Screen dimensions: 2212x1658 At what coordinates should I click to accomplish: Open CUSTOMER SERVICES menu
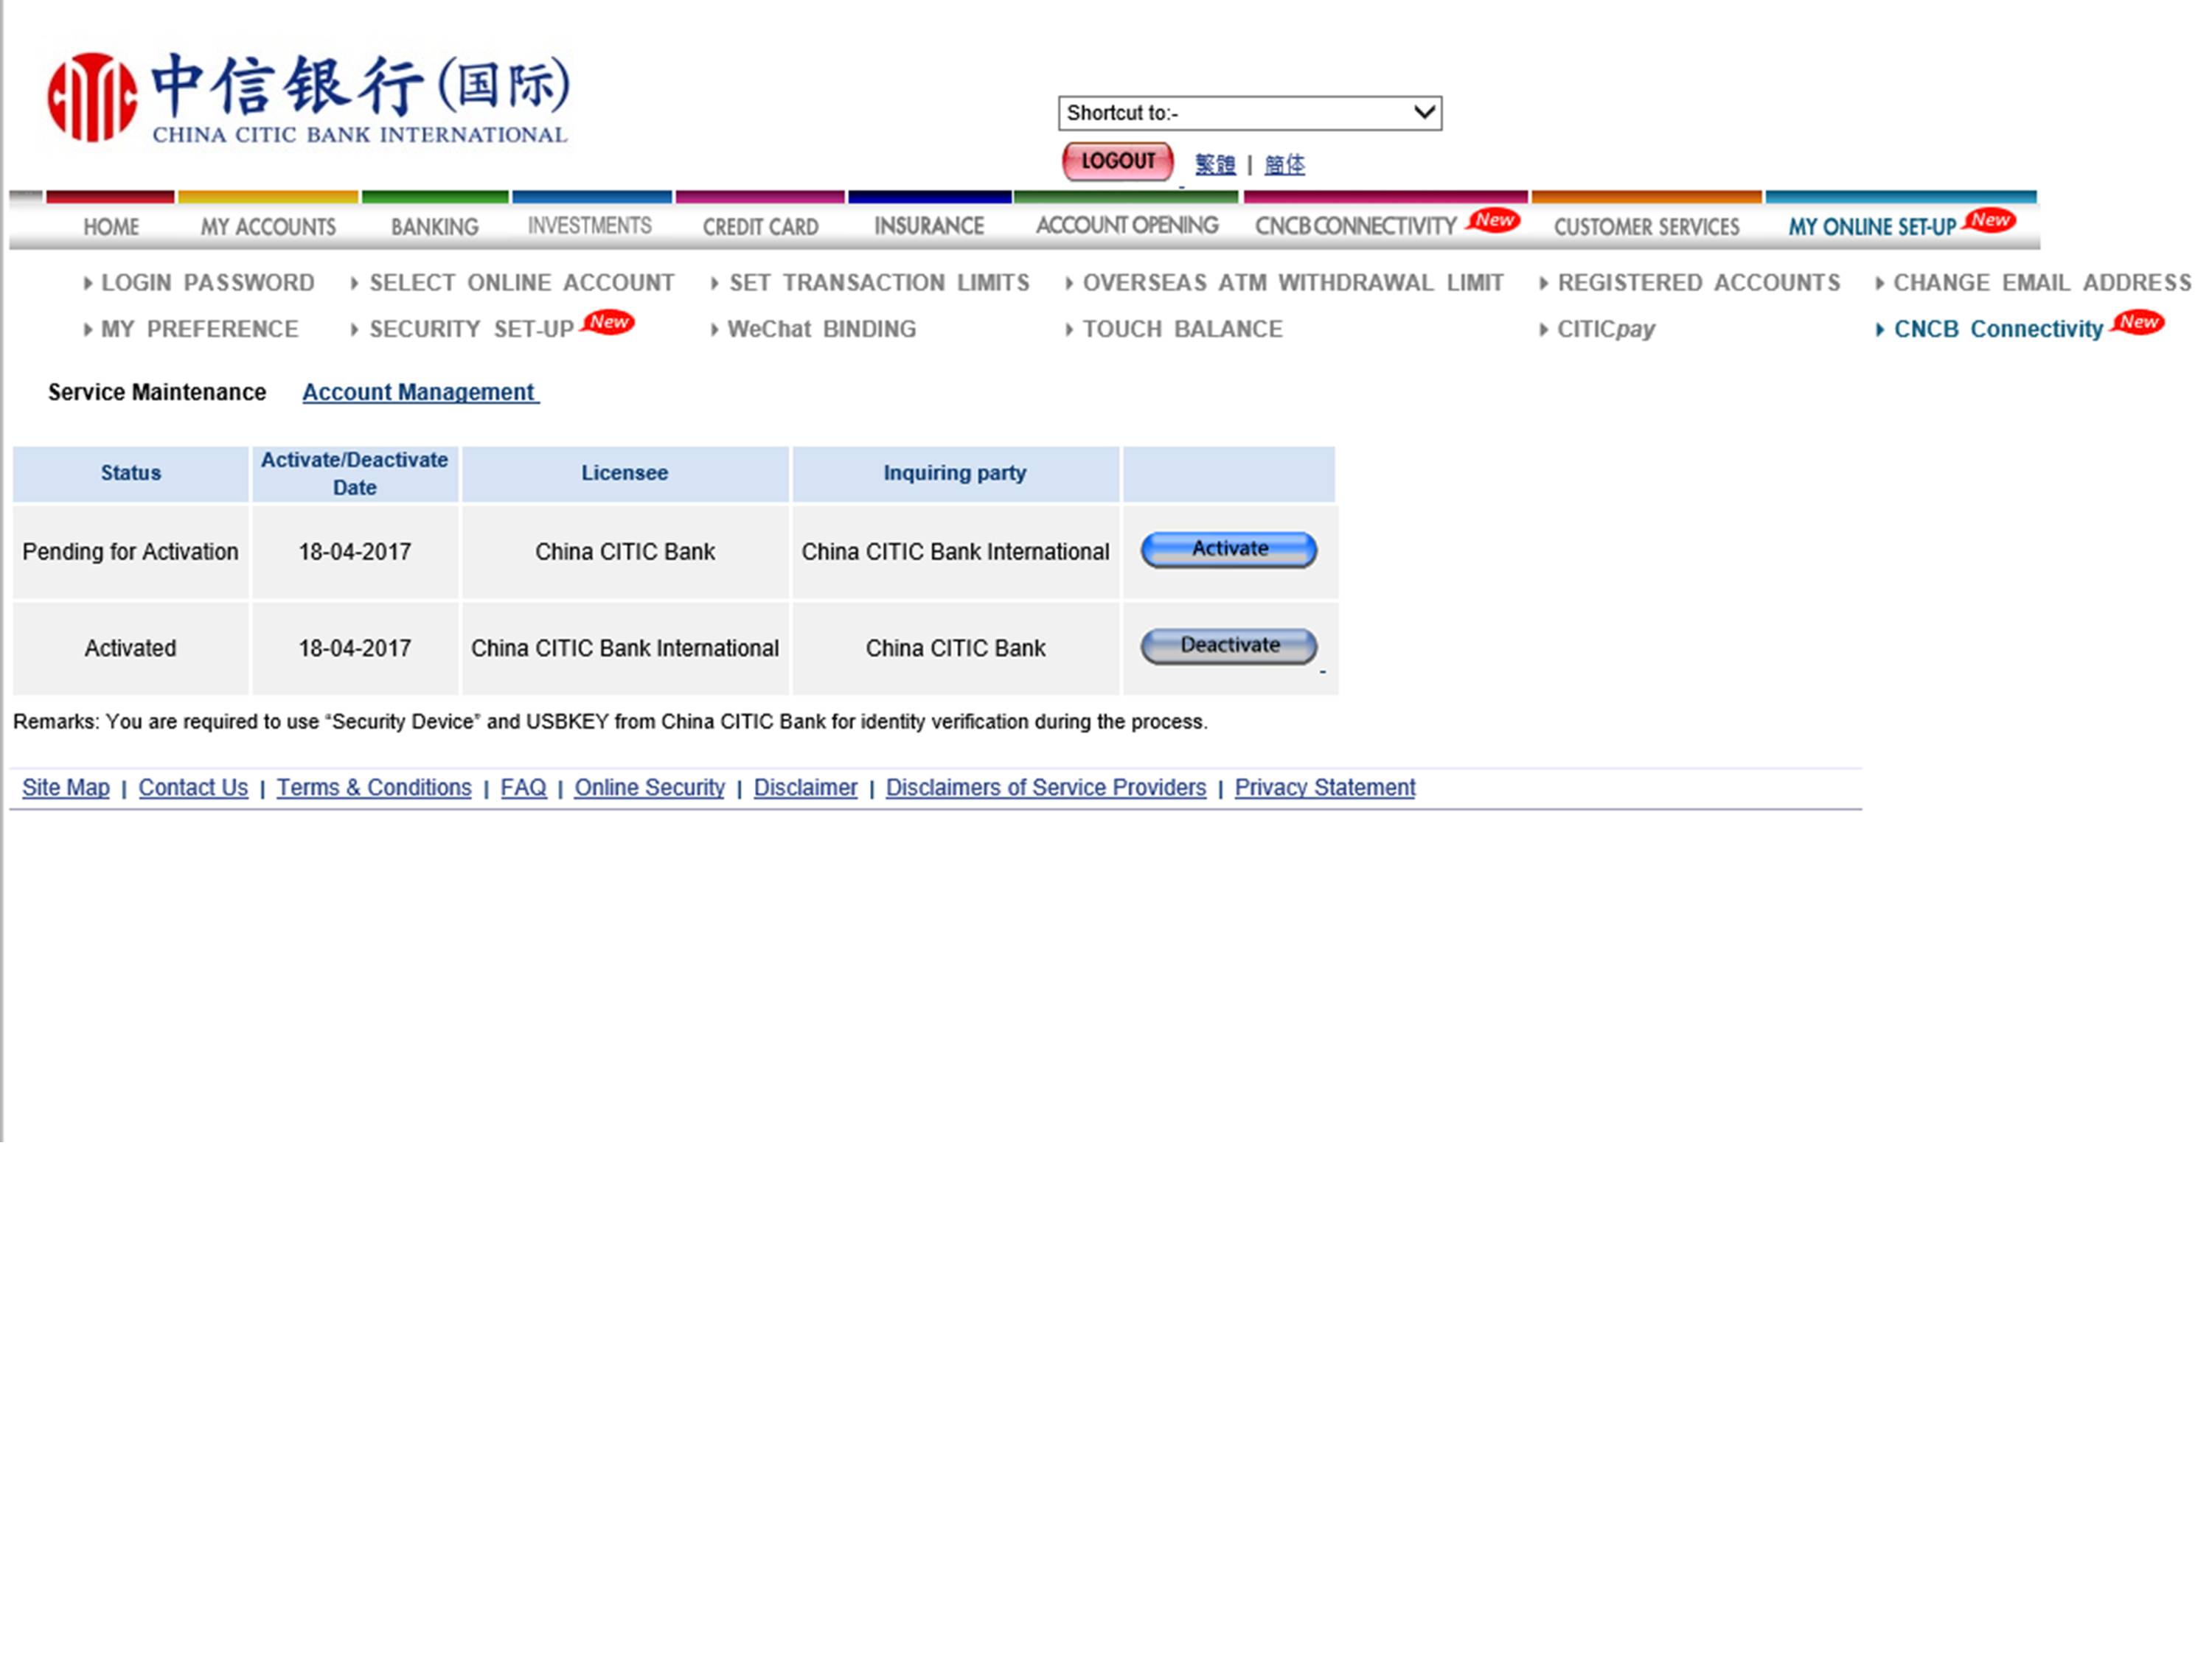click(1646, 227)
